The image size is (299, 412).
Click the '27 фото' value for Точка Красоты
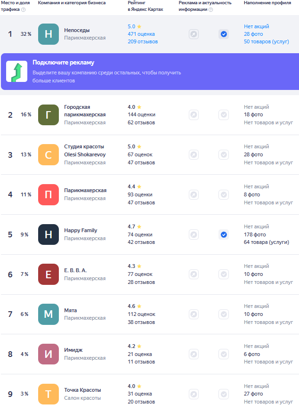[x=253, y=394]
